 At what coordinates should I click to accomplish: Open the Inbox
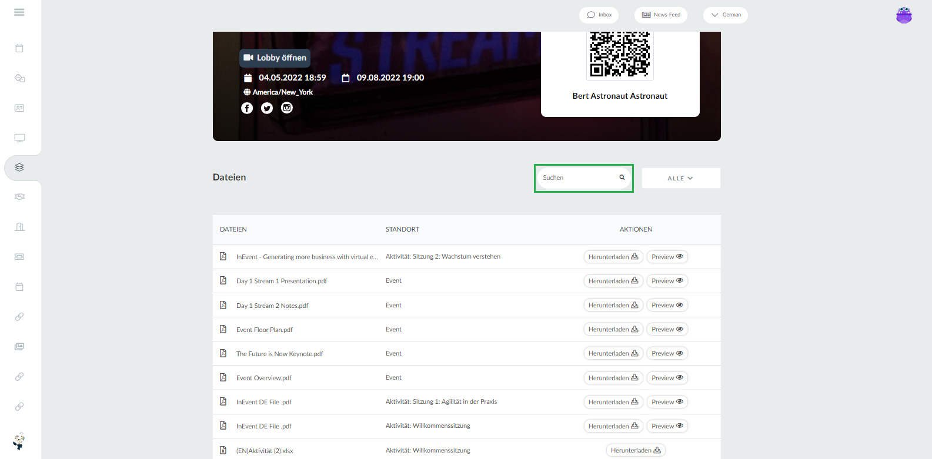(599, 15)
